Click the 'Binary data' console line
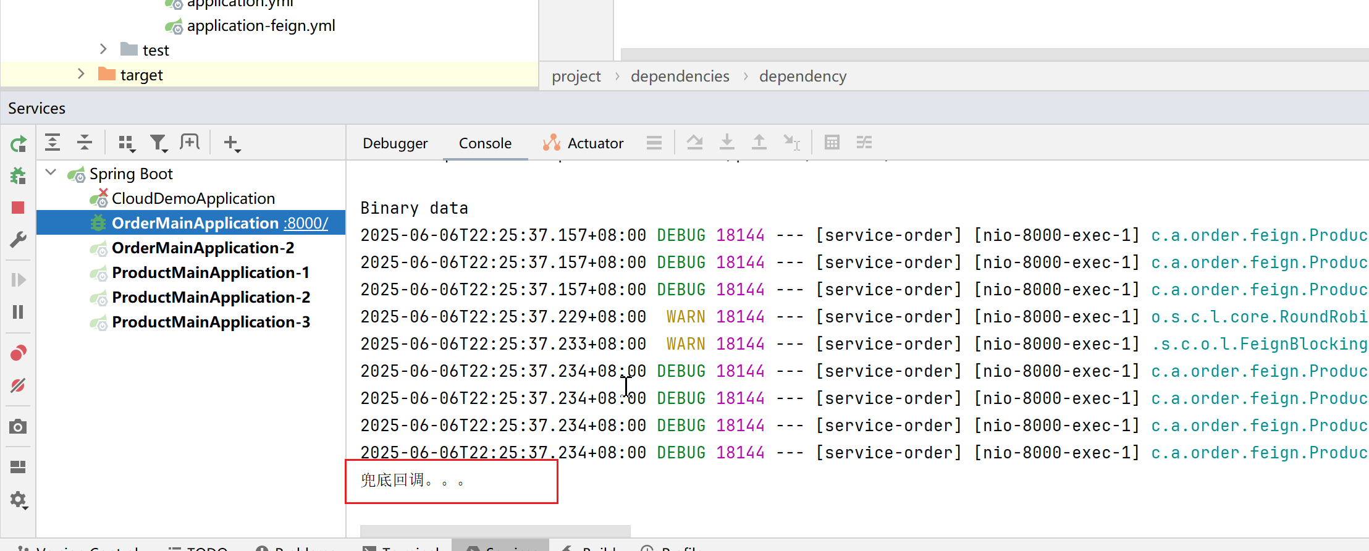Viewport: 1369px width, 551px height. pos(414,208)
